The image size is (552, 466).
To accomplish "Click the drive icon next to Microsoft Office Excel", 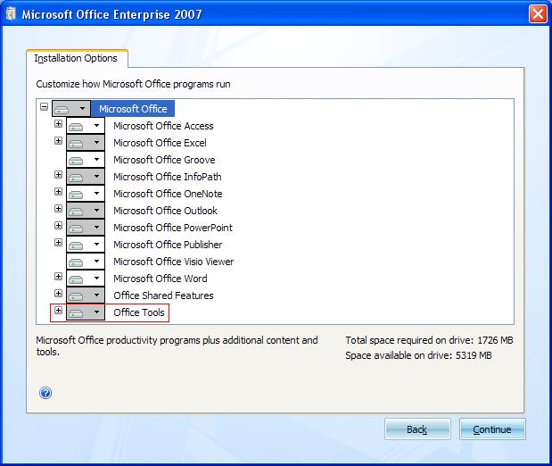I will click(78, 143).
